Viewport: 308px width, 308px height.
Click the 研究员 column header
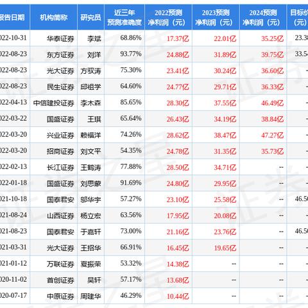click(90, 17)
